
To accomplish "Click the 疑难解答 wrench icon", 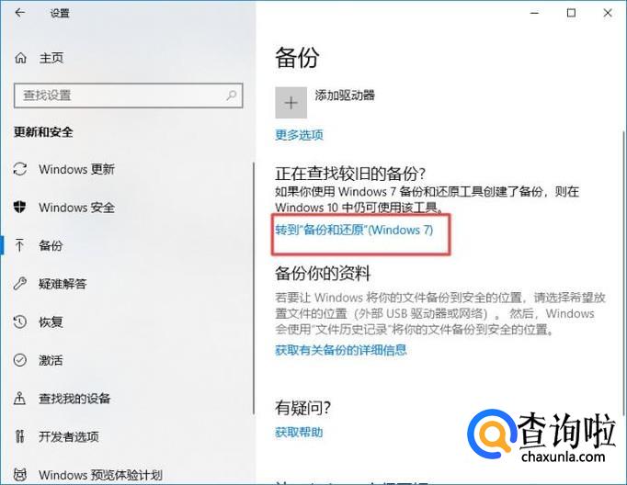I will (x=19, y=284).
